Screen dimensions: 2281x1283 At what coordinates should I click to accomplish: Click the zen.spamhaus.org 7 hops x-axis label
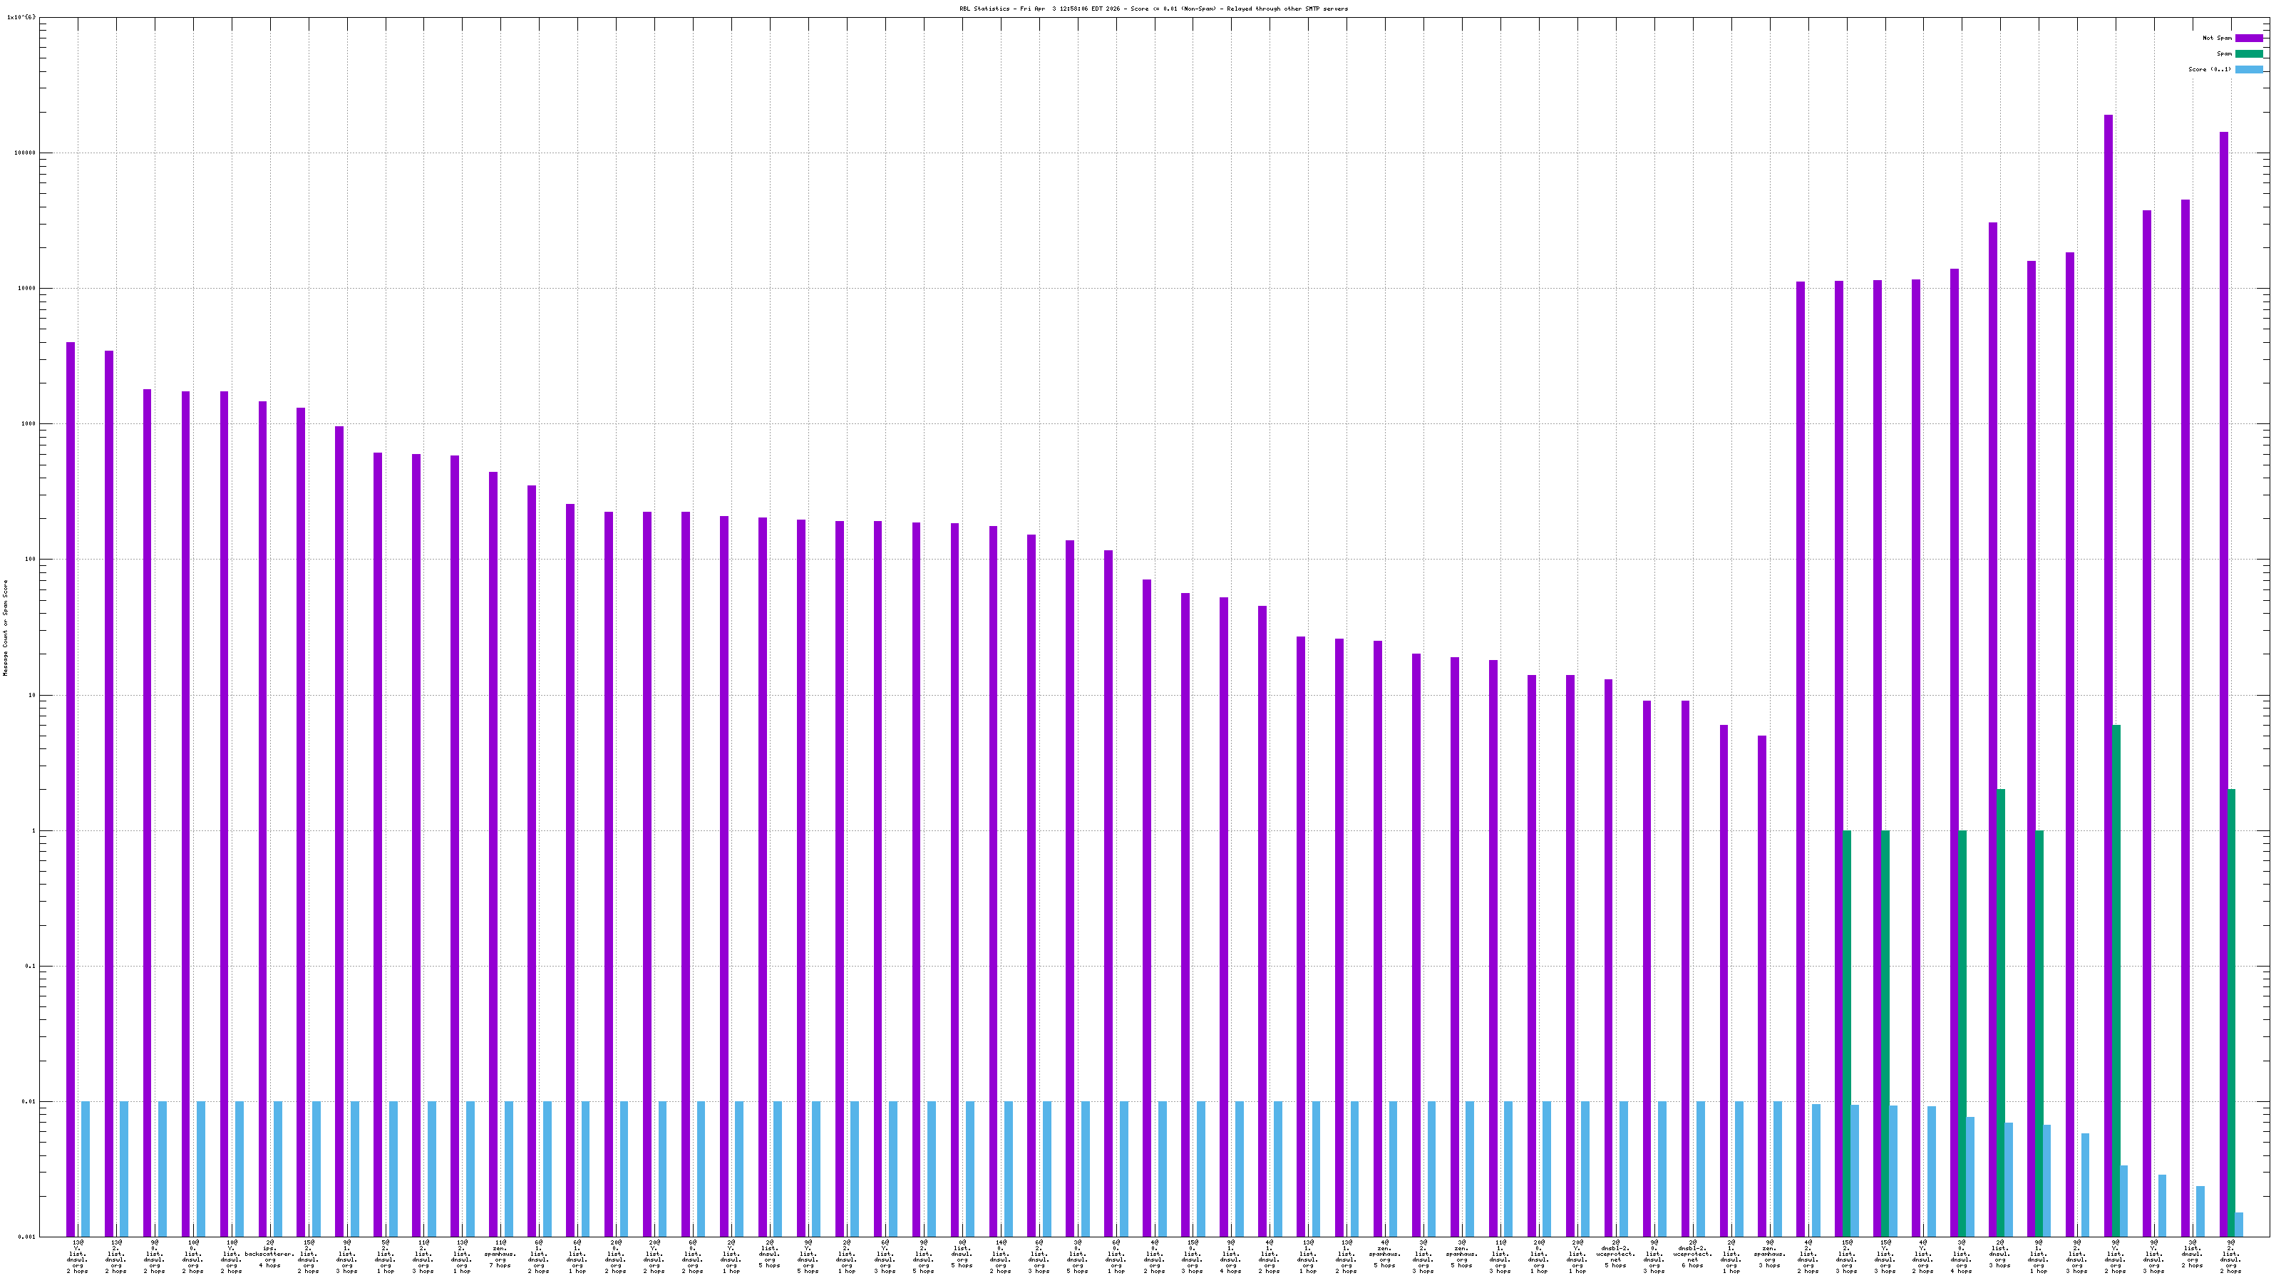tap(500, 1255)
